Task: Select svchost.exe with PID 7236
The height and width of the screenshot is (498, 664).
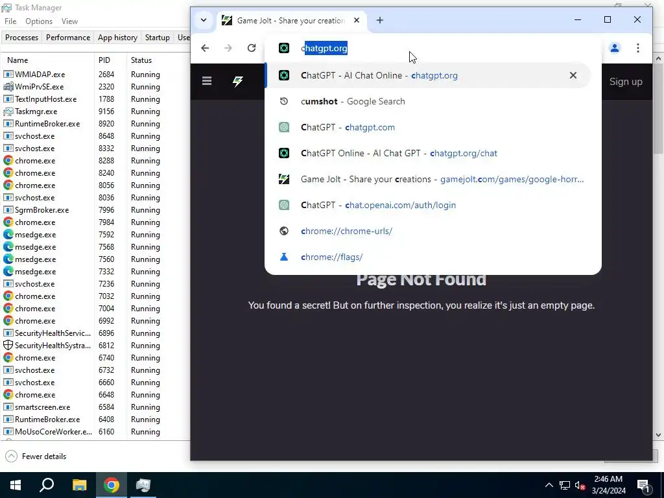Action: [96, 284]
